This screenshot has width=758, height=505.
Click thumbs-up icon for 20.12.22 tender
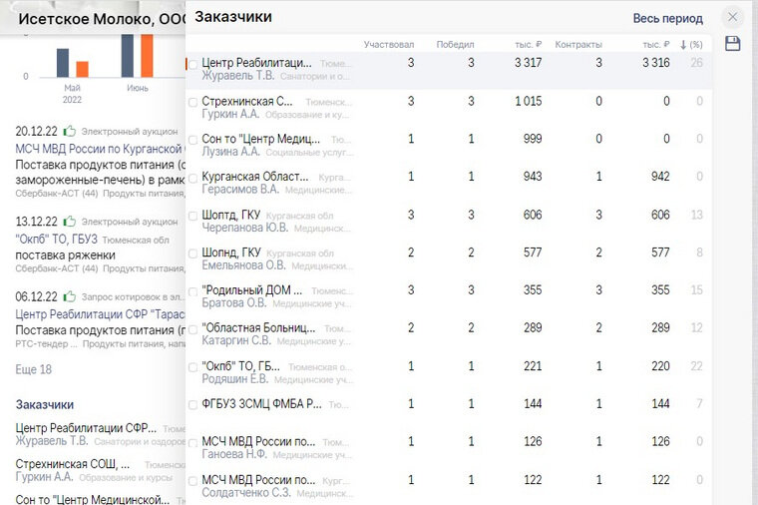pyautogui.click(x=70, y=131)
